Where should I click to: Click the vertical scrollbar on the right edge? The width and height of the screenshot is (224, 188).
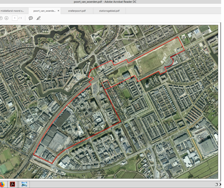click(220, 100)
